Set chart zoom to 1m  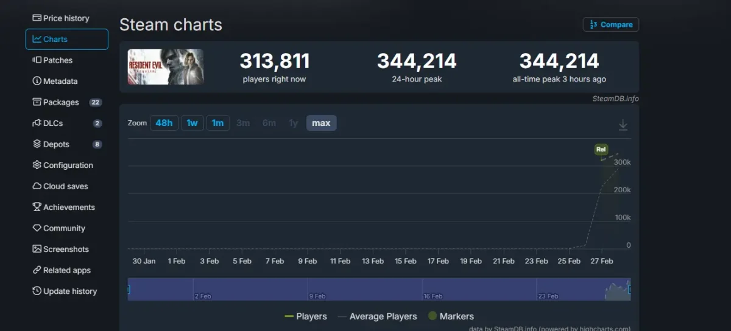point(217,123)
